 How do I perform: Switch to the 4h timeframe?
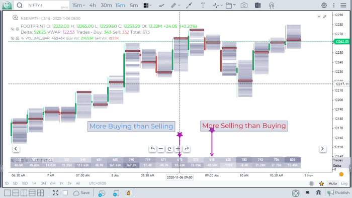point(93,5)
